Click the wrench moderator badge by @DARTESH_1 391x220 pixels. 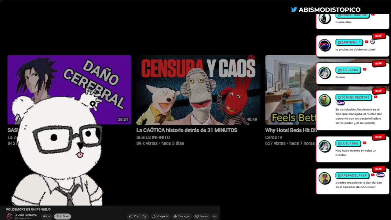pyautogui.click(x=372, y=42)
